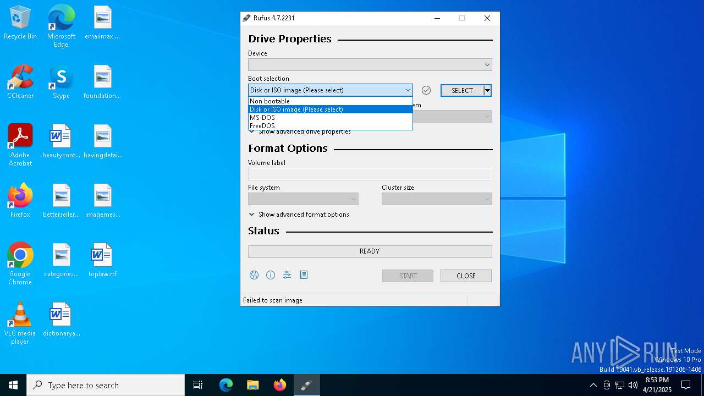The image size is (704, 396).
Task: Click the CLOSE button
Action: click(466, 276)
